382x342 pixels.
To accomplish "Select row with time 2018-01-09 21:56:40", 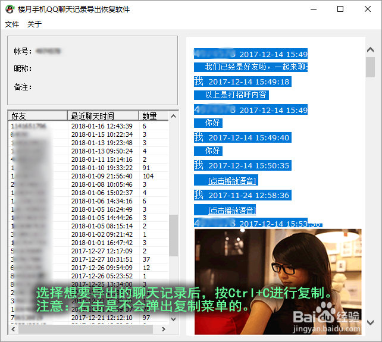I will click(89, 176).
